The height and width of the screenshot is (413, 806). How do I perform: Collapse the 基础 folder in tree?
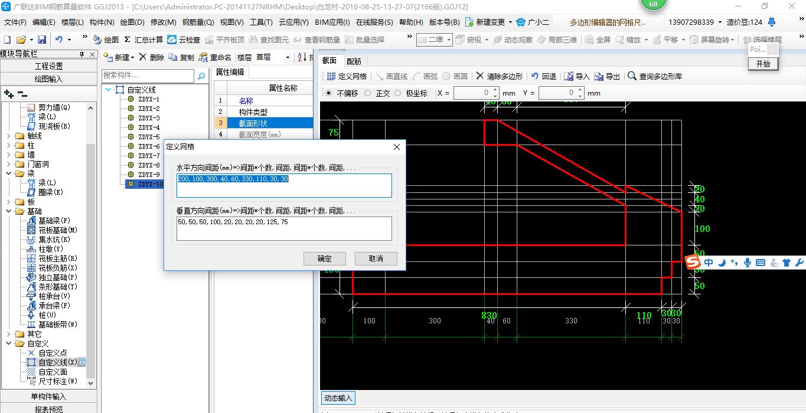tap(9, 211)
